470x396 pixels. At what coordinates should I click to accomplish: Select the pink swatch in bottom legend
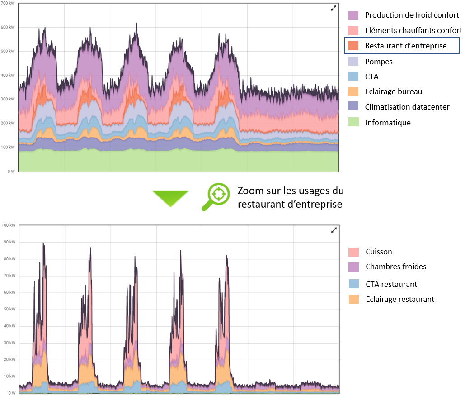click(353, 252)
